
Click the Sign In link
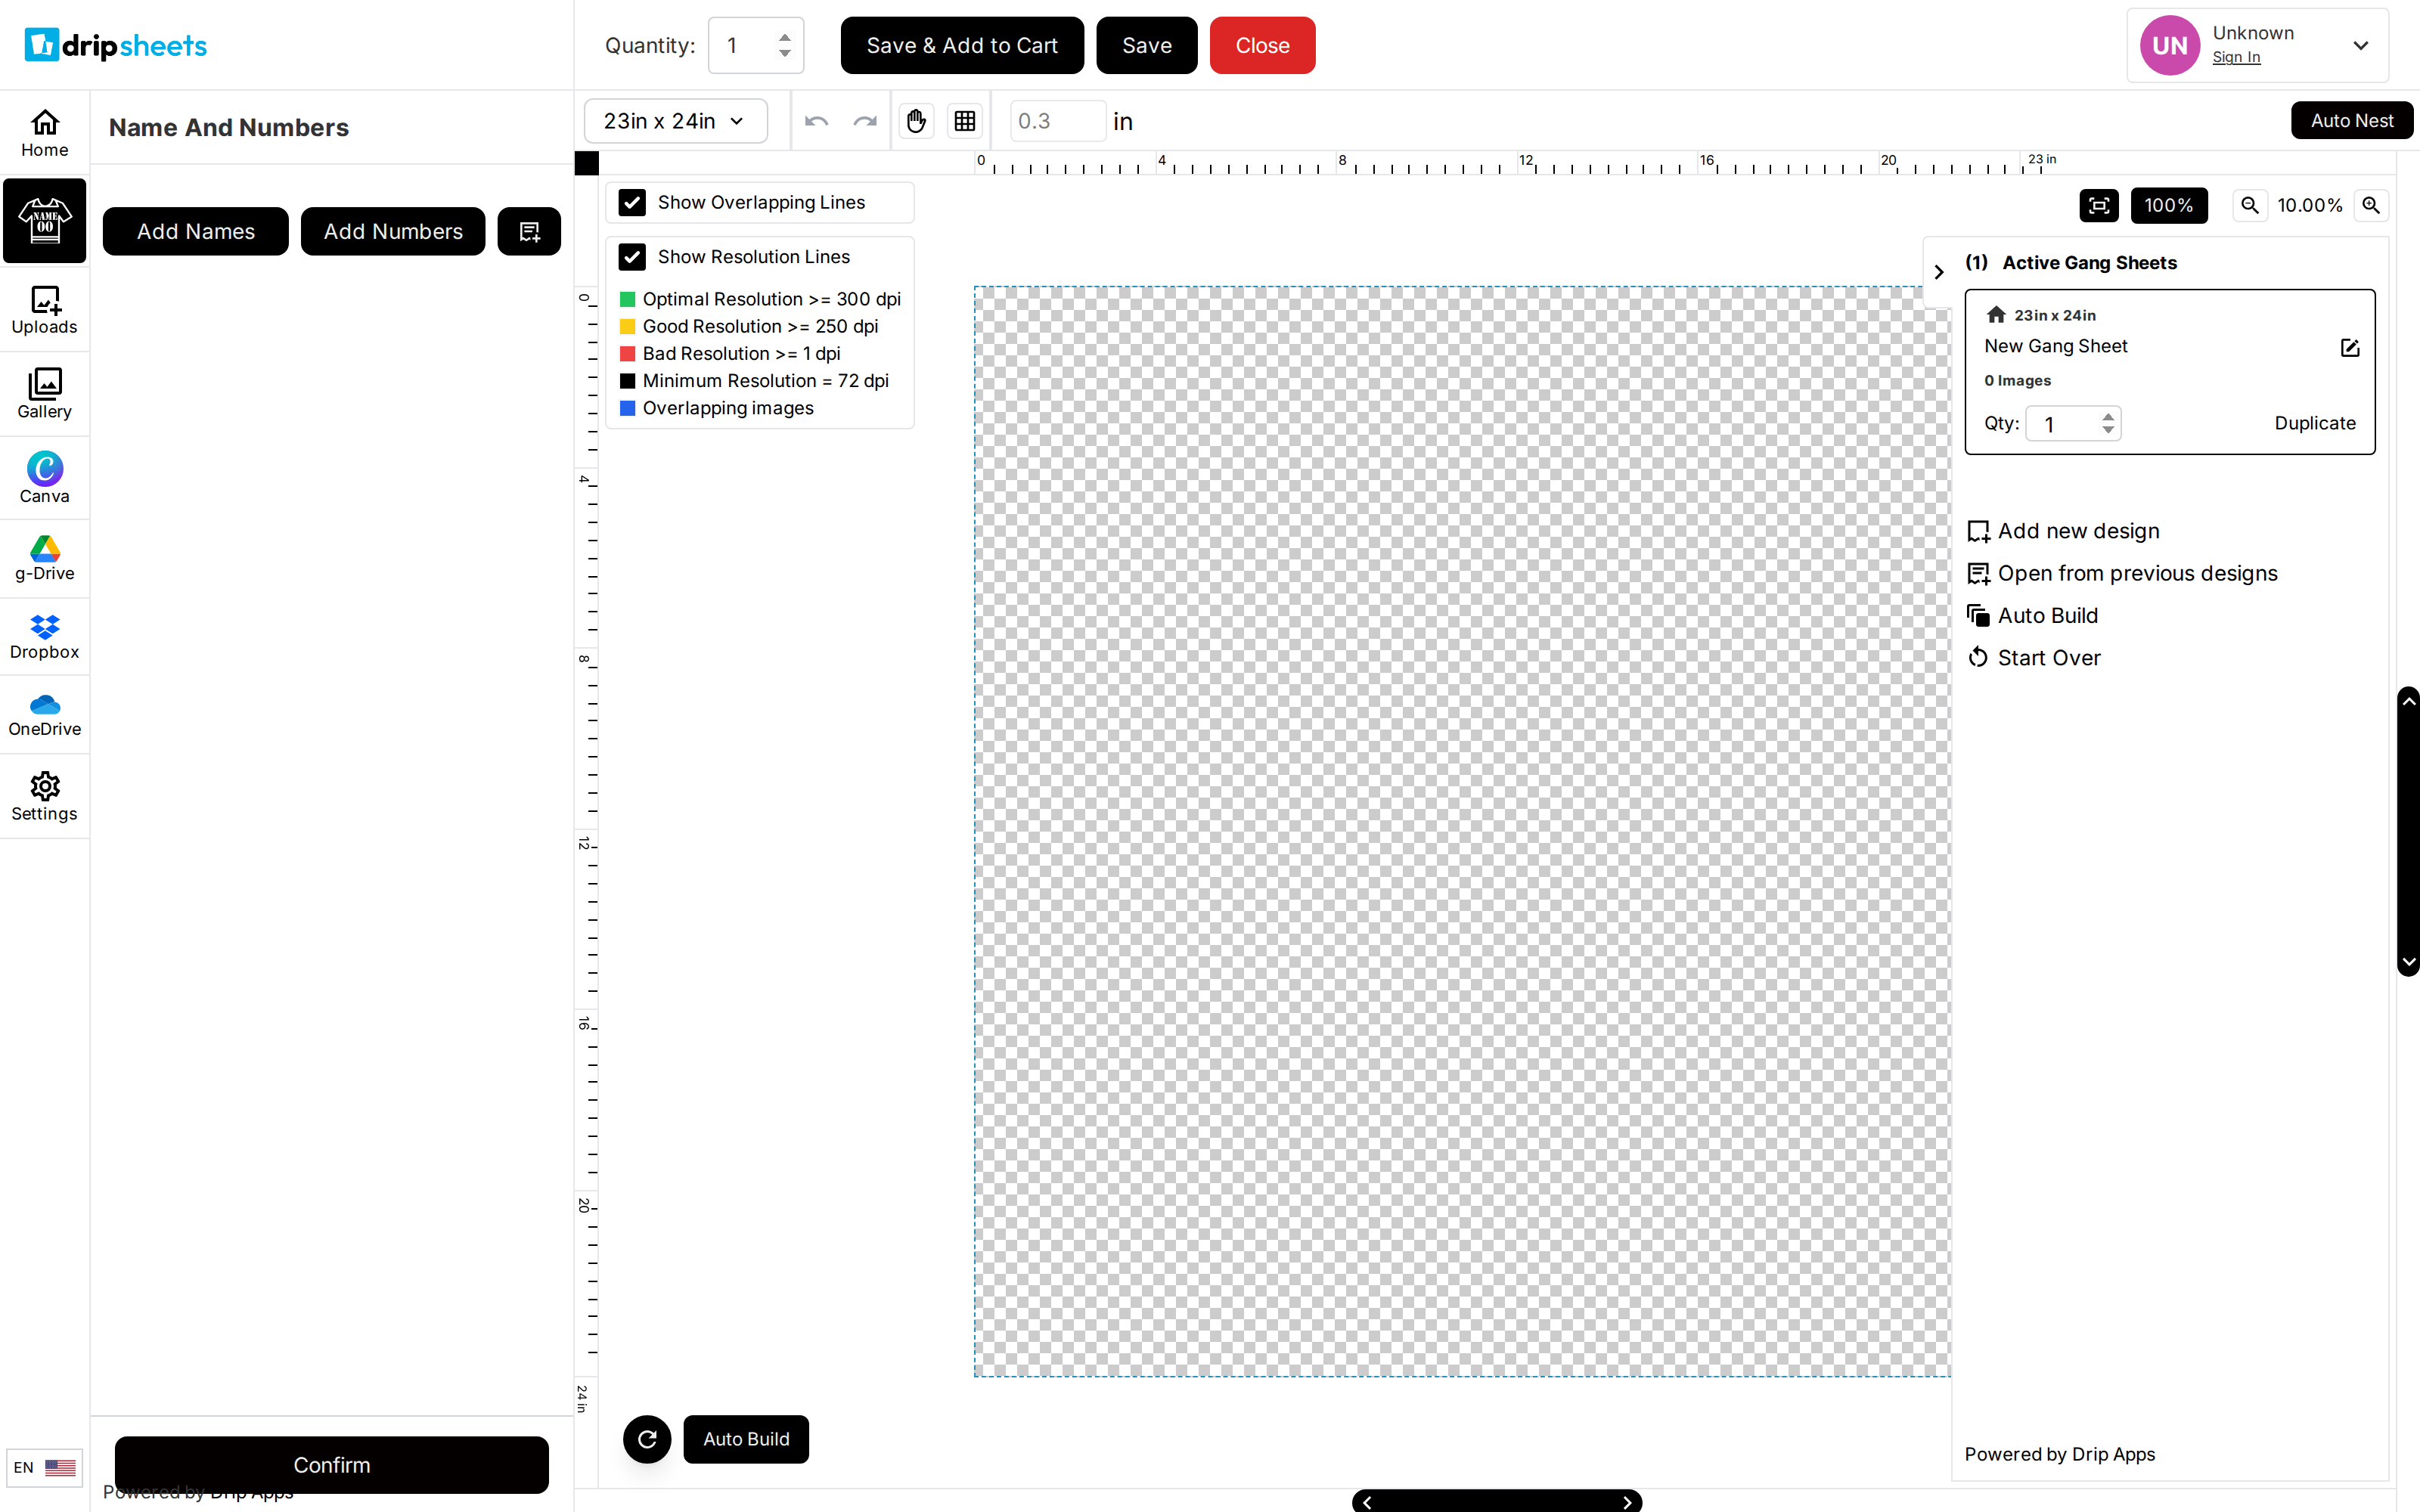tap(2236, 57)
